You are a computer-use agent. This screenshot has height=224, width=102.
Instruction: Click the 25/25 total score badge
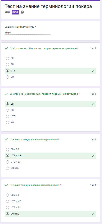[15, 12]
